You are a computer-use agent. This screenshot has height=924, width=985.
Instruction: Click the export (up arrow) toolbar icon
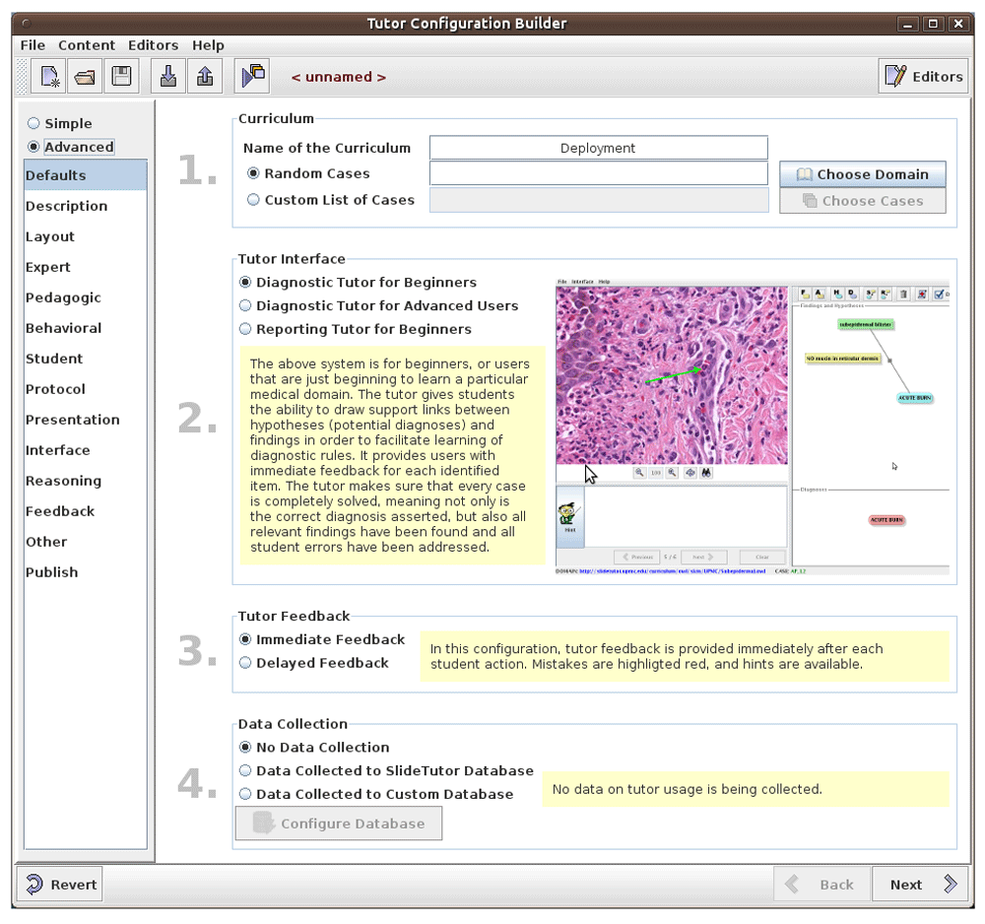tap(205, 77)
